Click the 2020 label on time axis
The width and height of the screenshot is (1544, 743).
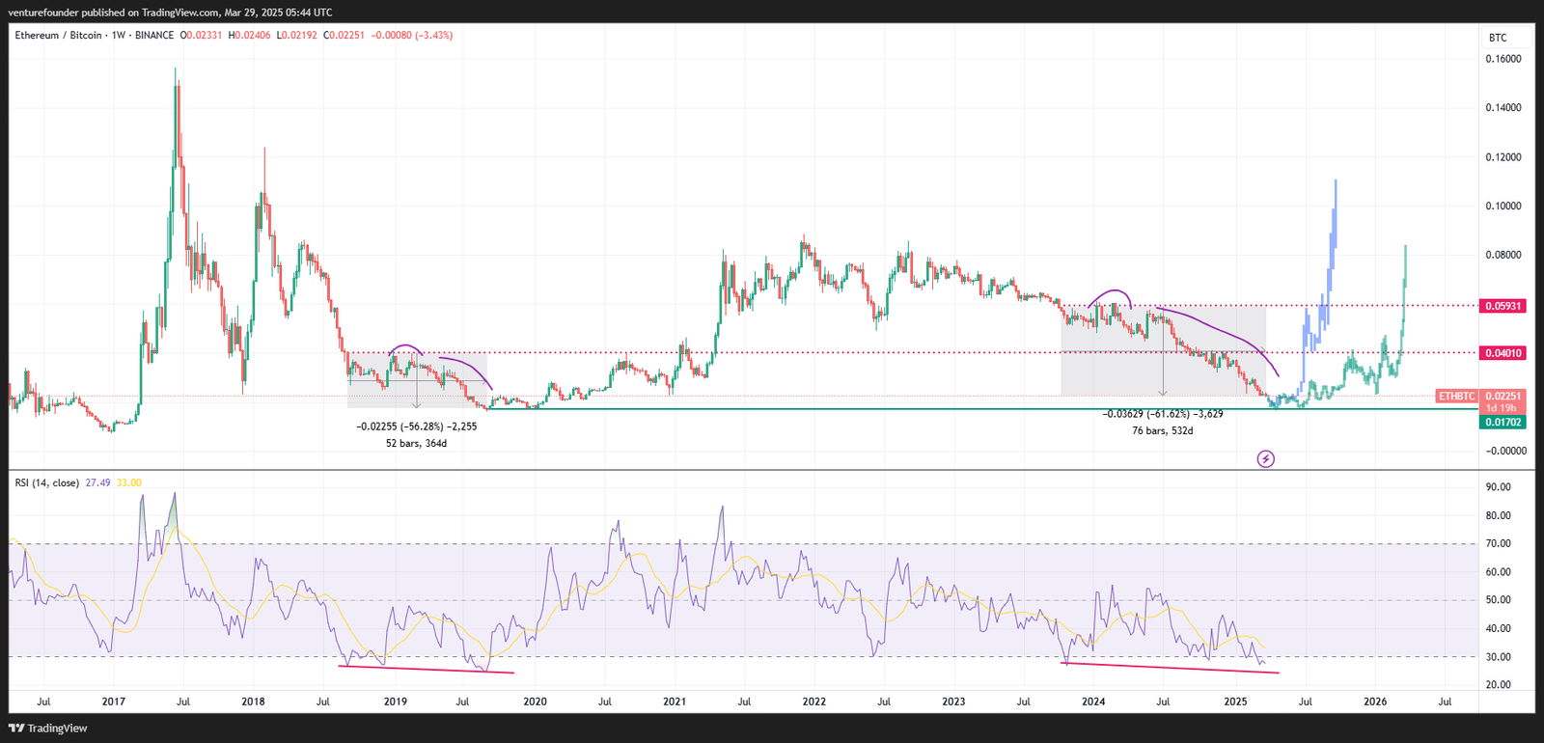click(x=535, y=702)
